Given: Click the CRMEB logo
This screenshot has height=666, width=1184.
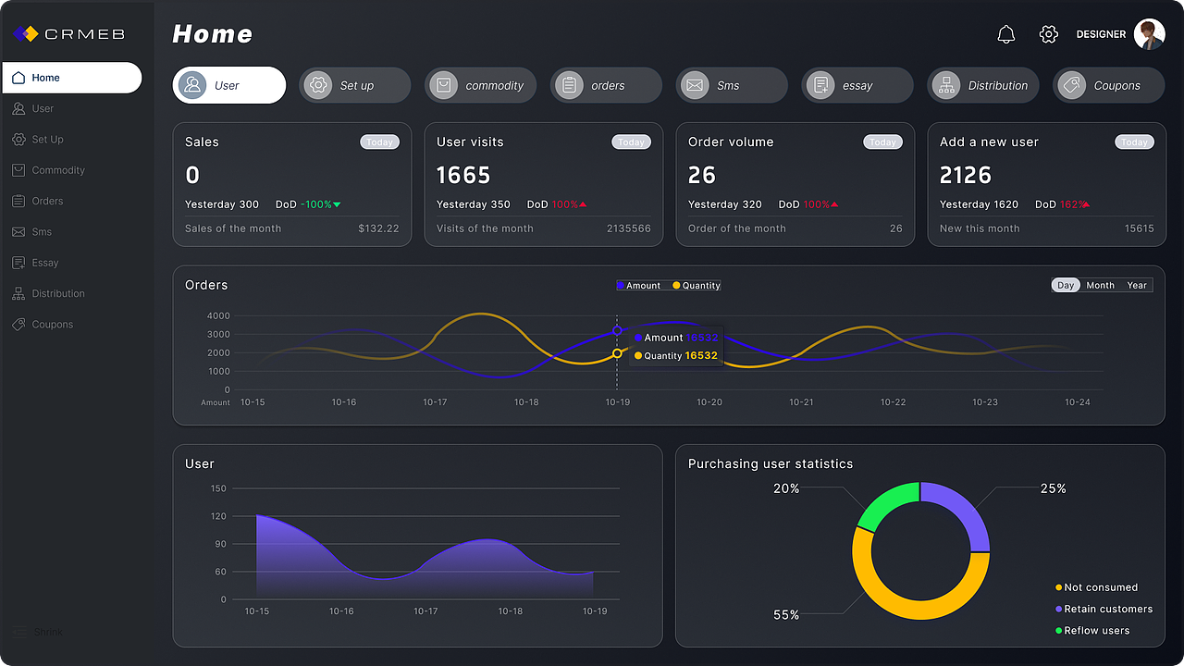Looking at the screenshot, I should 68,34.
